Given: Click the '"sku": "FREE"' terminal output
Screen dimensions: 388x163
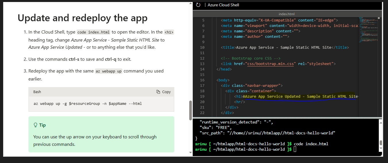Looking at the screenshot, I should click(x=215, y=127).
